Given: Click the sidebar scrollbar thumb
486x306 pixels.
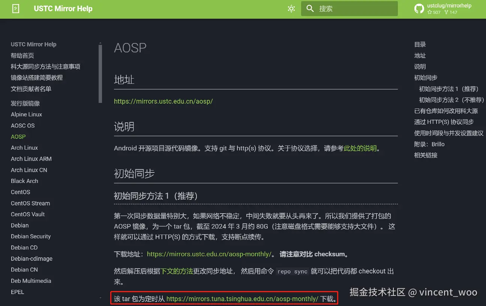Looking at the screenshot, I should (x=100, y=74).
